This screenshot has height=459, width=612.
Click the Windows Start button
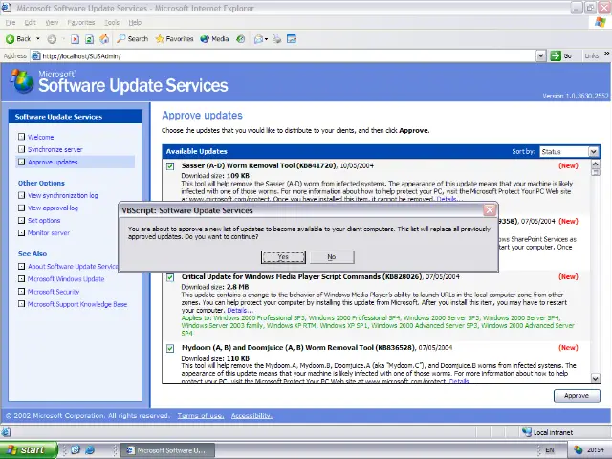click(x=29, y=450)
